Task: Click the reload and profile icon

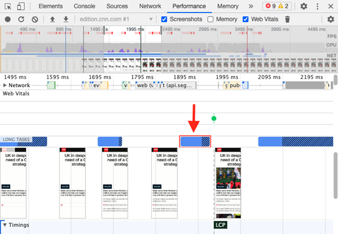Action: pos(21,19)
